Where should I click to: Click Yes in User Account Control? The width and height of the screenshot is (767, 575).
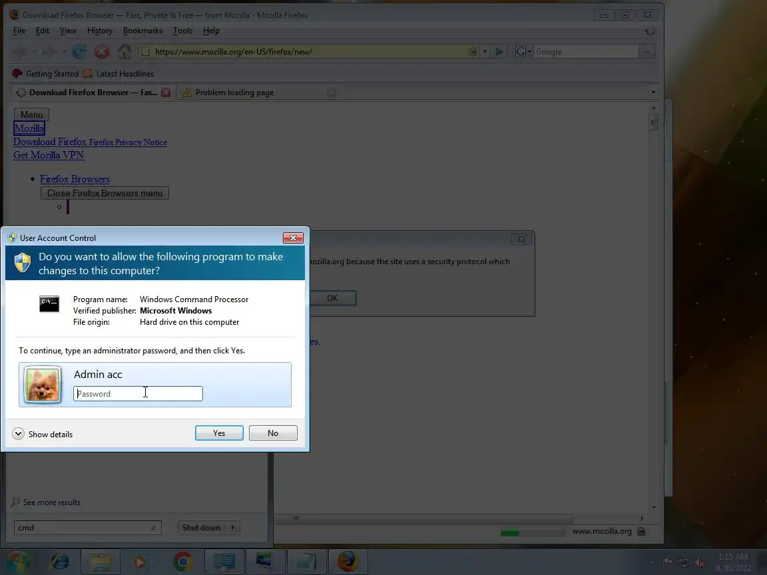pos(219,433)
